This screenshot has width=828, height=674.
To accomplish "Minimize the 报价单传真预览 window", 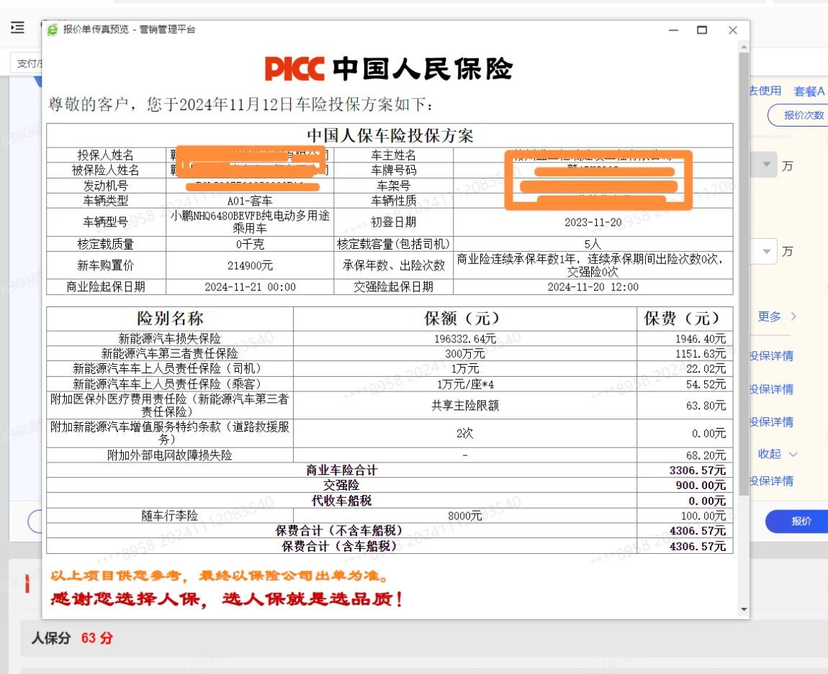I will (x=673, y=30).
